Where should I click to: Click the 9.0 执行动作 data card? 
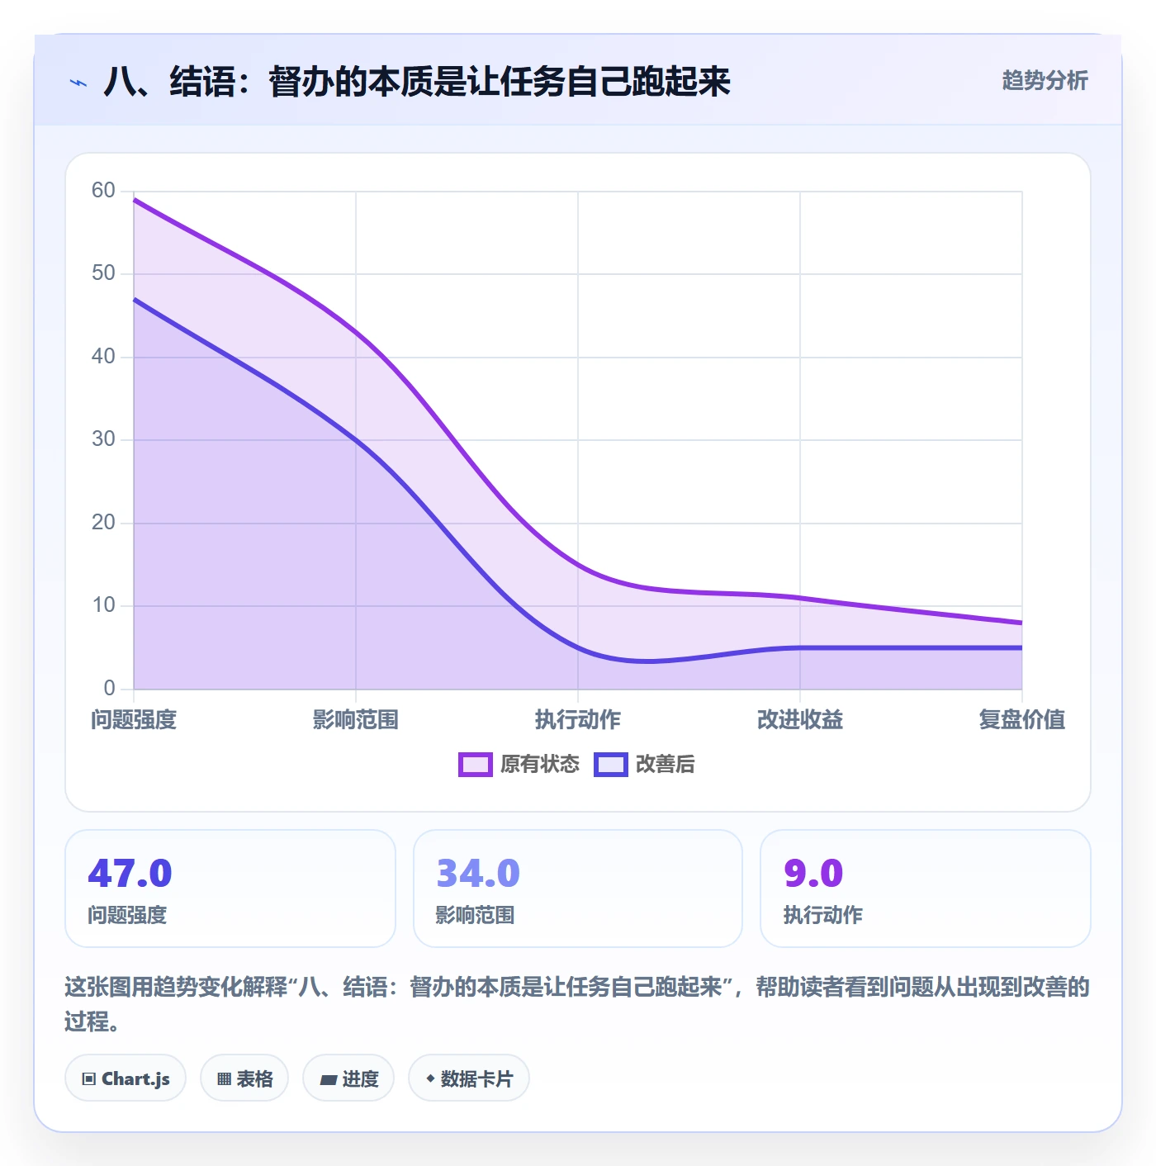tap(926, 889)
